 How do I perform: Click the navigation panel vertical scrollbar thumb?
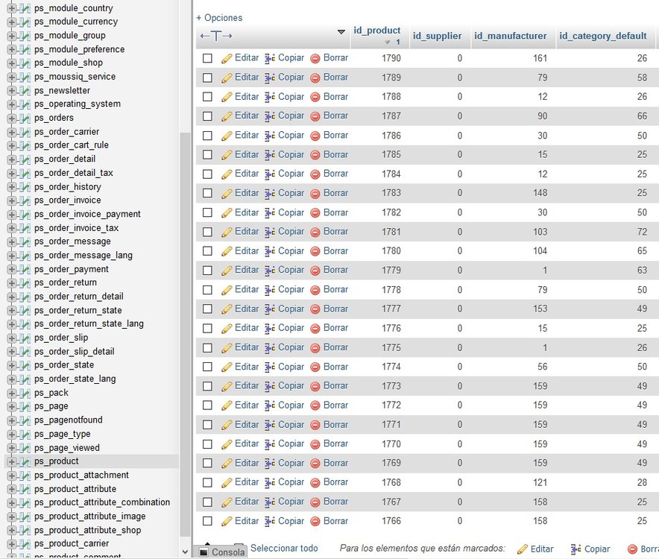pos(184,335)
